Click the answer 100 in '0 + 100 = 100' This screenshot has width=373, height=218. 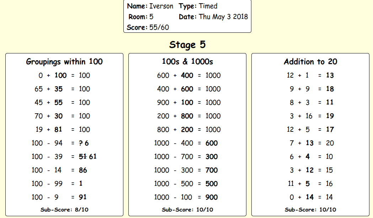(x=60, y=76)
